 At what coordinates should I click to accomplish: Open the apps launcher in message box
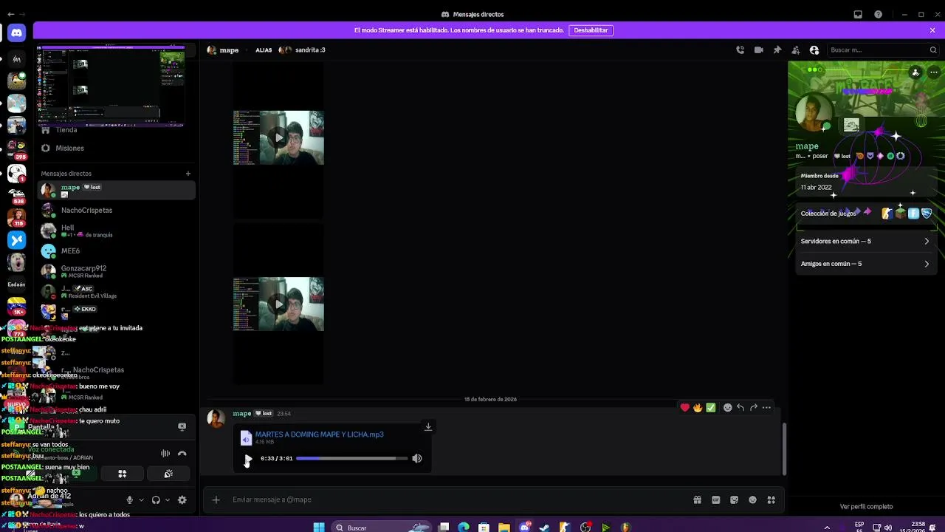coord(771,500)
